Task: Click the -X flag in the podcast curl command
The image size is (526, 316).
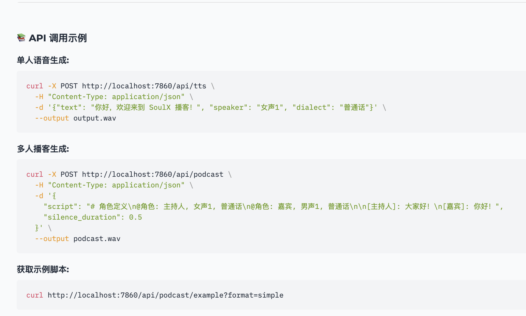Action: (52, 174)
